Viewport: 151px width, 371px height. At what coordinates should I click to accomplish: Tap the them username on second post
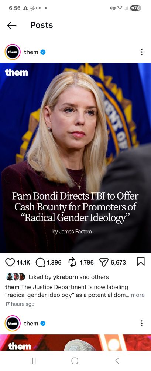click(31, 323)
